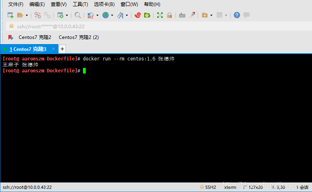Click the Font icon
Viewport: 312px width, 192px height.
(120, 15)
